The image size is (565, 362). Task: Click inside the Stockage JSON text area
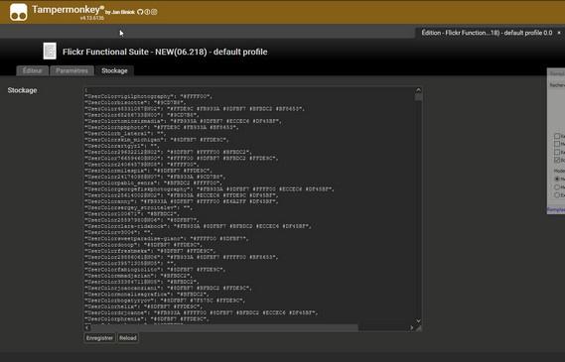tap(249, 206)
